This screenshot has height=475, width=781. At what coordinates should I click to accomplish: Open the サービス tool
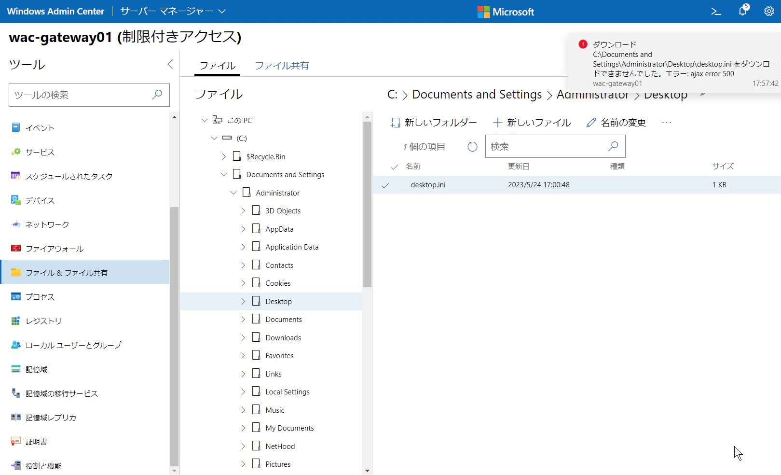click(85, 152)
